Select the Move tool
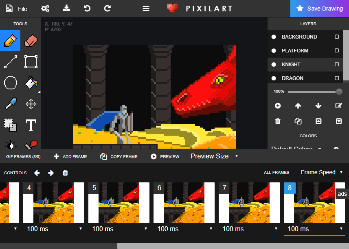Image resolution: width=349 pixels, height=249 pixels. [x=31, y=104]
